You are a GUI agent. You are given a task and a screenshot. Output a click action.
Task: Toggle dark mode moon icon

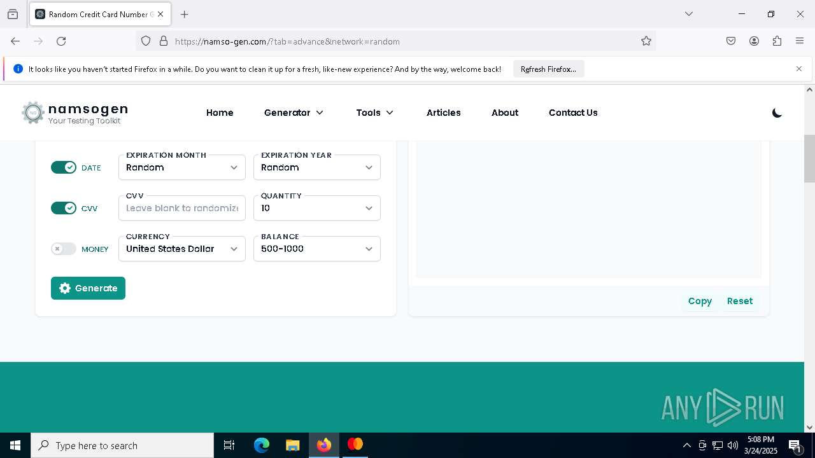pyautogui.click(x=777, y=113)
